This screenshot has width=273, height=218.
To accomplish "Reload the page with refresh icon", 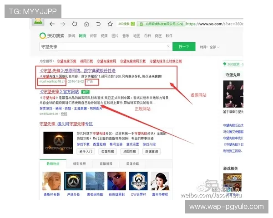I will (x=75, y=24).
